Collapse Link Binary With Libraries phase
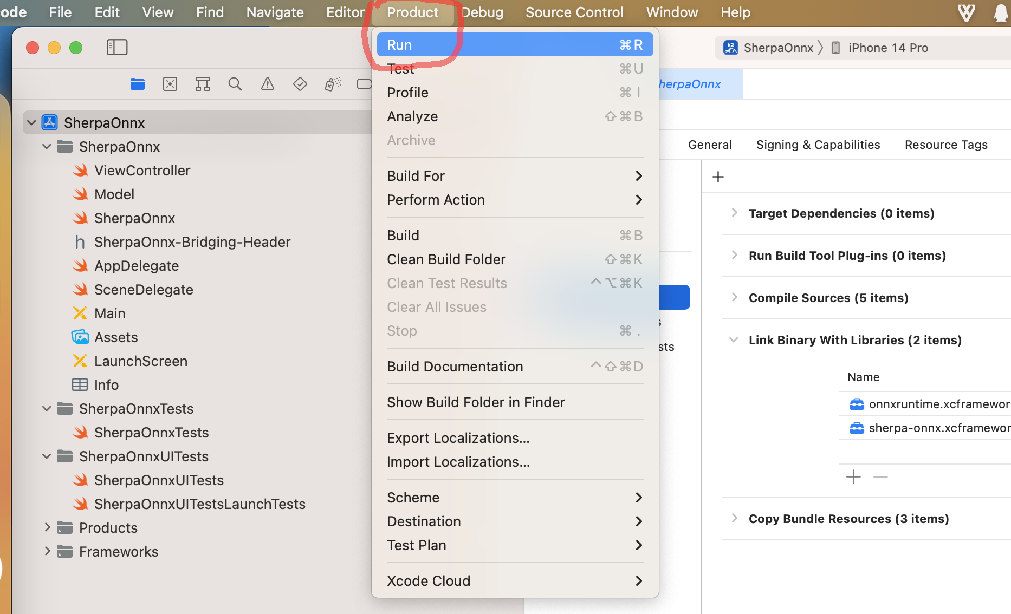 coord(734,340)
